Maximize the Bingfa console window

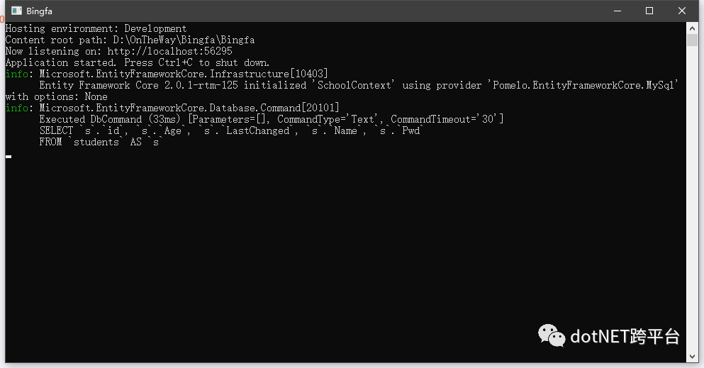click(649, 11)
